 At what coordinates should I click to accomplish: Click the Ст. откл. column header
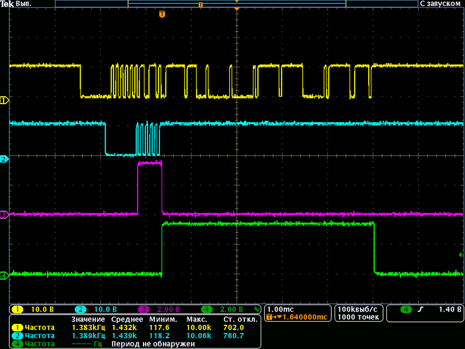240,319
